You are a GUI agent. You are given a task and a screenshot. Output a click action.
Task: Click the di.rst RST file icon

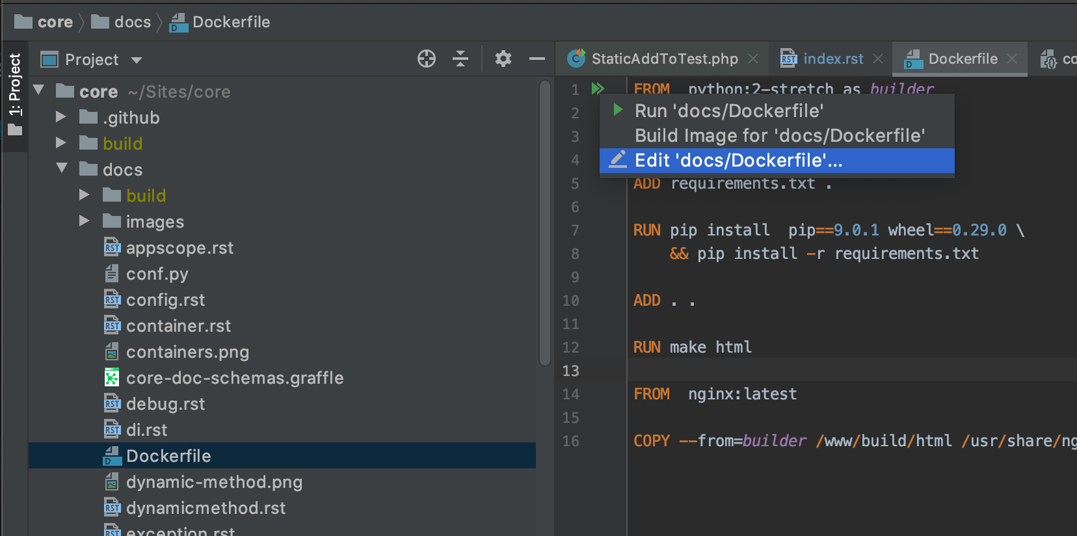pyautogui.click(x=112, y=429)
